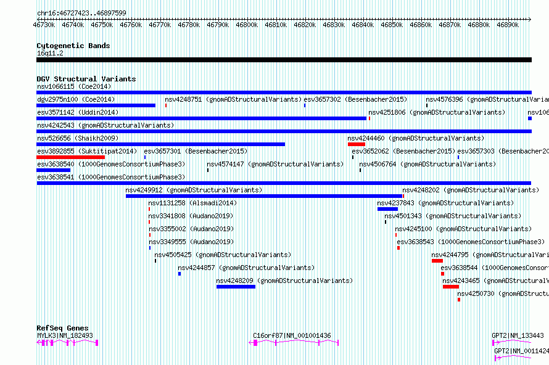Click the esv3638541 1000Genomes variant label
549x365 pixels.
111,177
